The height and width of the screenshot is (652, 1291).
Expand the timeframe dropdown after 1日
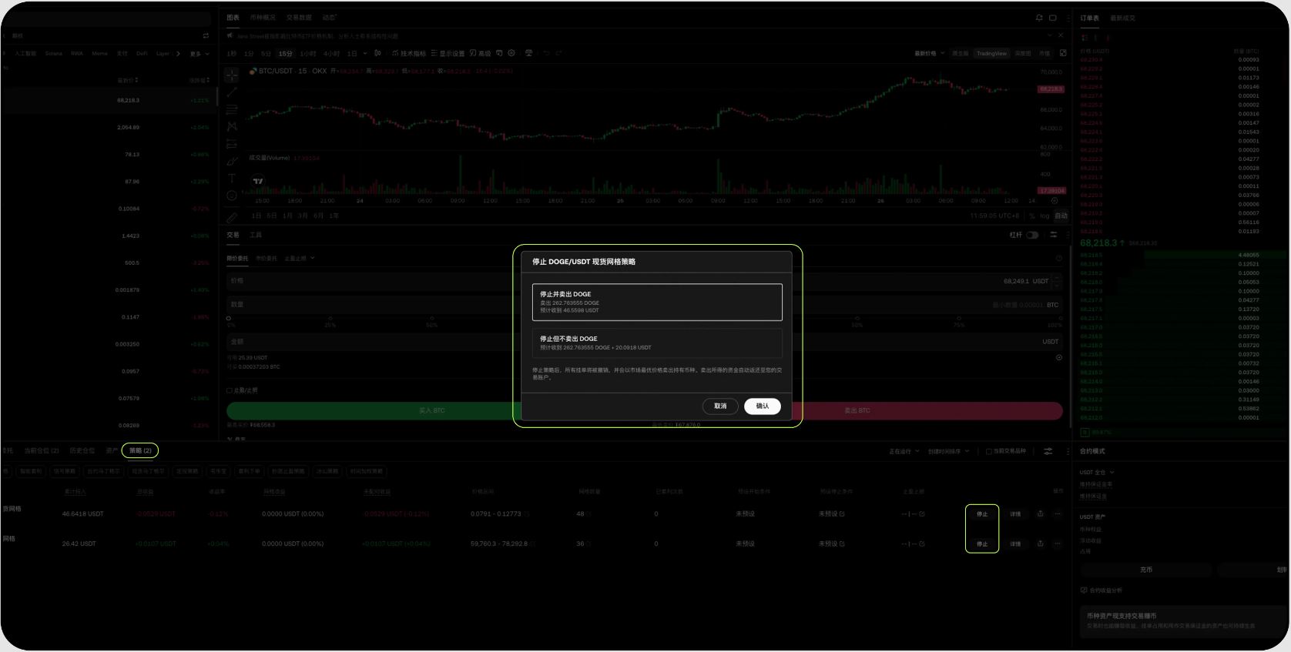click(365, 53)
